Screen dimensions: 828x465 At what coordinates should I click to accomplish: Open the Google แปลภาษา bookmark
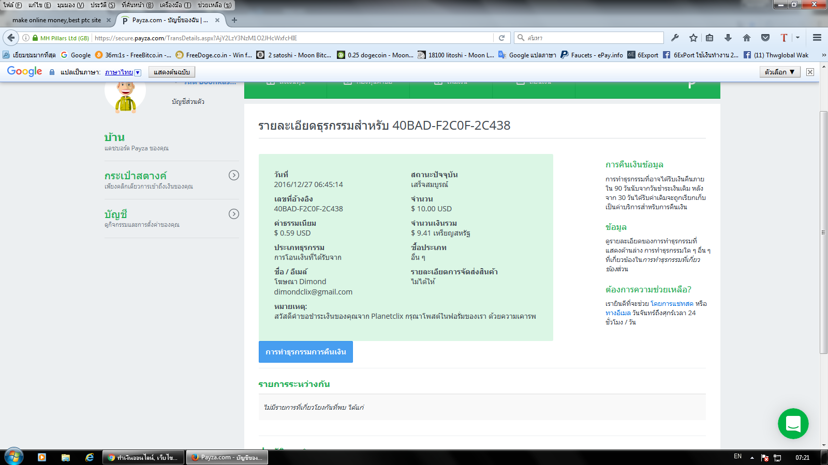[527, 55]
